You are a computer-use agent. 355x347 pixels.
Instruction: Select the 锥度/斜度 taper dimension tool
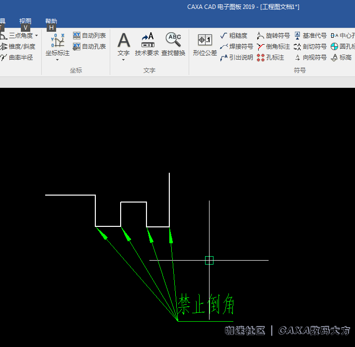coord(18,46)
